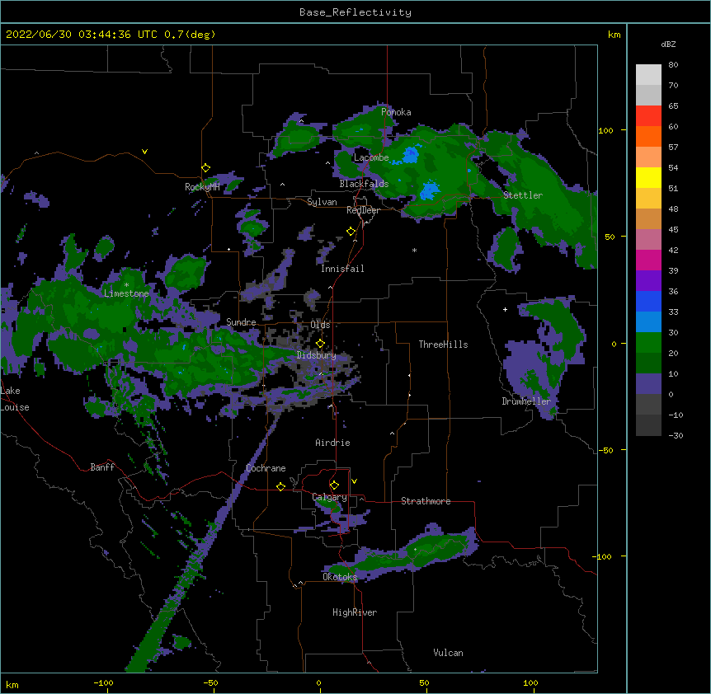
Task: Click the Vulcan label
Action: [x=448, y=653]
